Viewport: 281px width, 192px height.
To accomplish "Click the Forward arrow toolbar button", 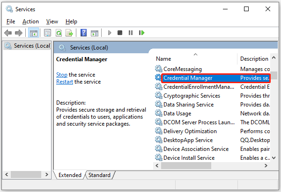I will pyautogui.click(x=19, y=33).
